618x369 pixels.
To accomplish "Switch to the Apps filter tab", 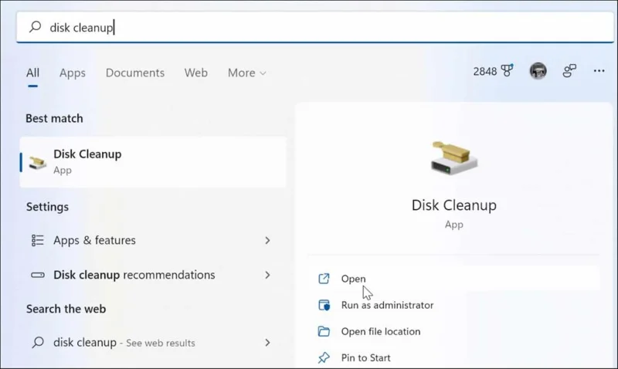I will pyautogui.click(x=73, y=73).
